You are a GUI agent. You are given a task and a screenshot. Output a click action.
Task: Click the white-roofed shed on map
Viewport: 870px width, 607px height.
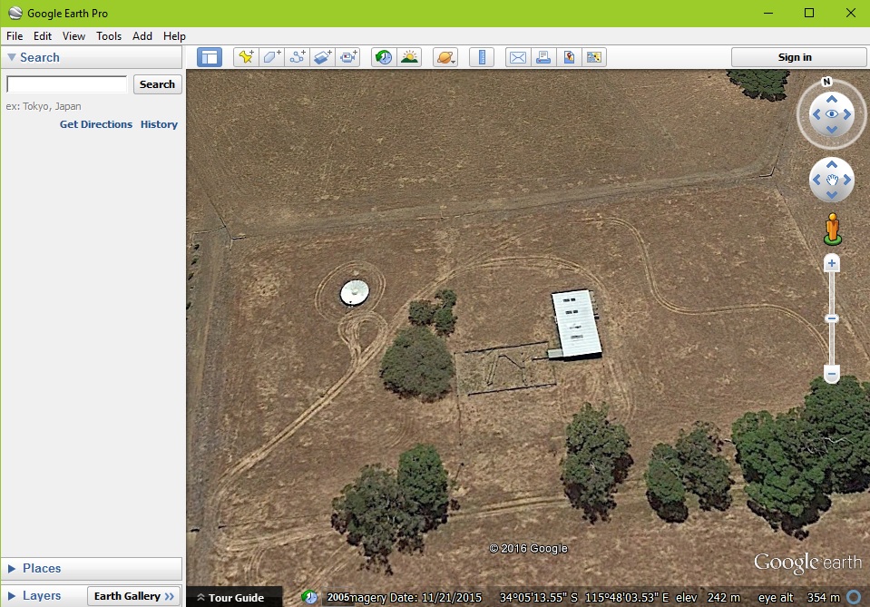pyautogui.click(x=576, y=324)
